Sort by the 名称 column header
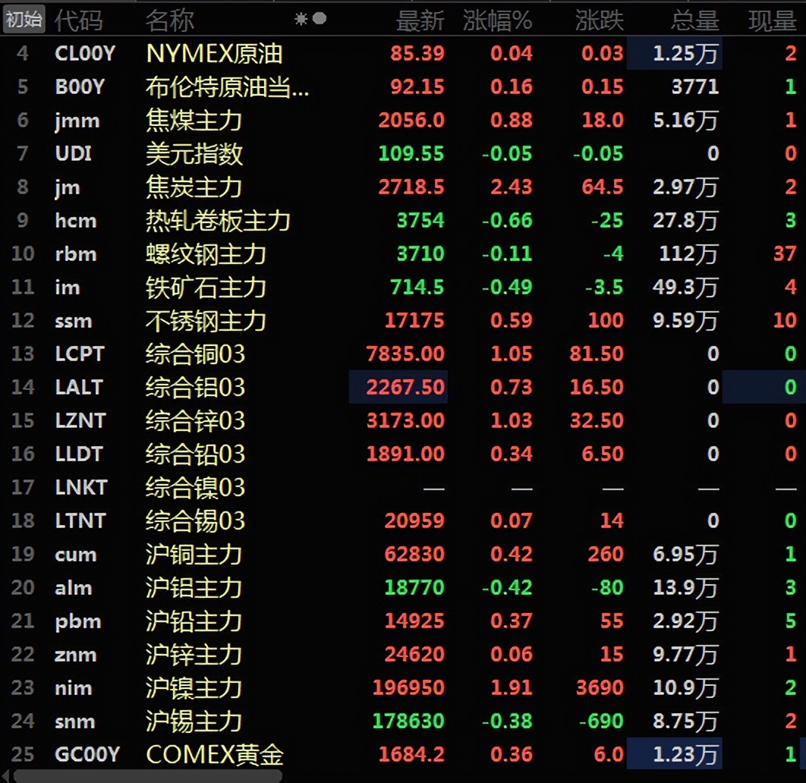Image resolution: width=806 pixels, height=783 pixels. click(170, 20)
